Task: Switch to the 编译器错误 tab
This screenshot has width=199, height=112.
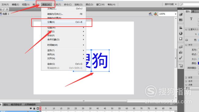Action: pyautogui.click(x=16, y=105)
